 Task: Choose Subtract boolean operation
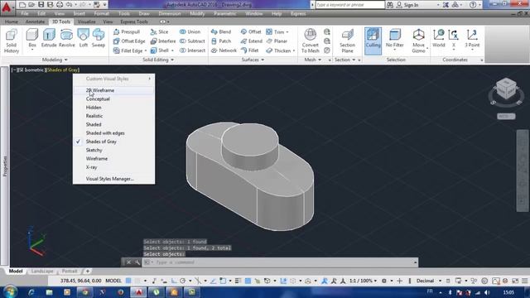point(192,41)
